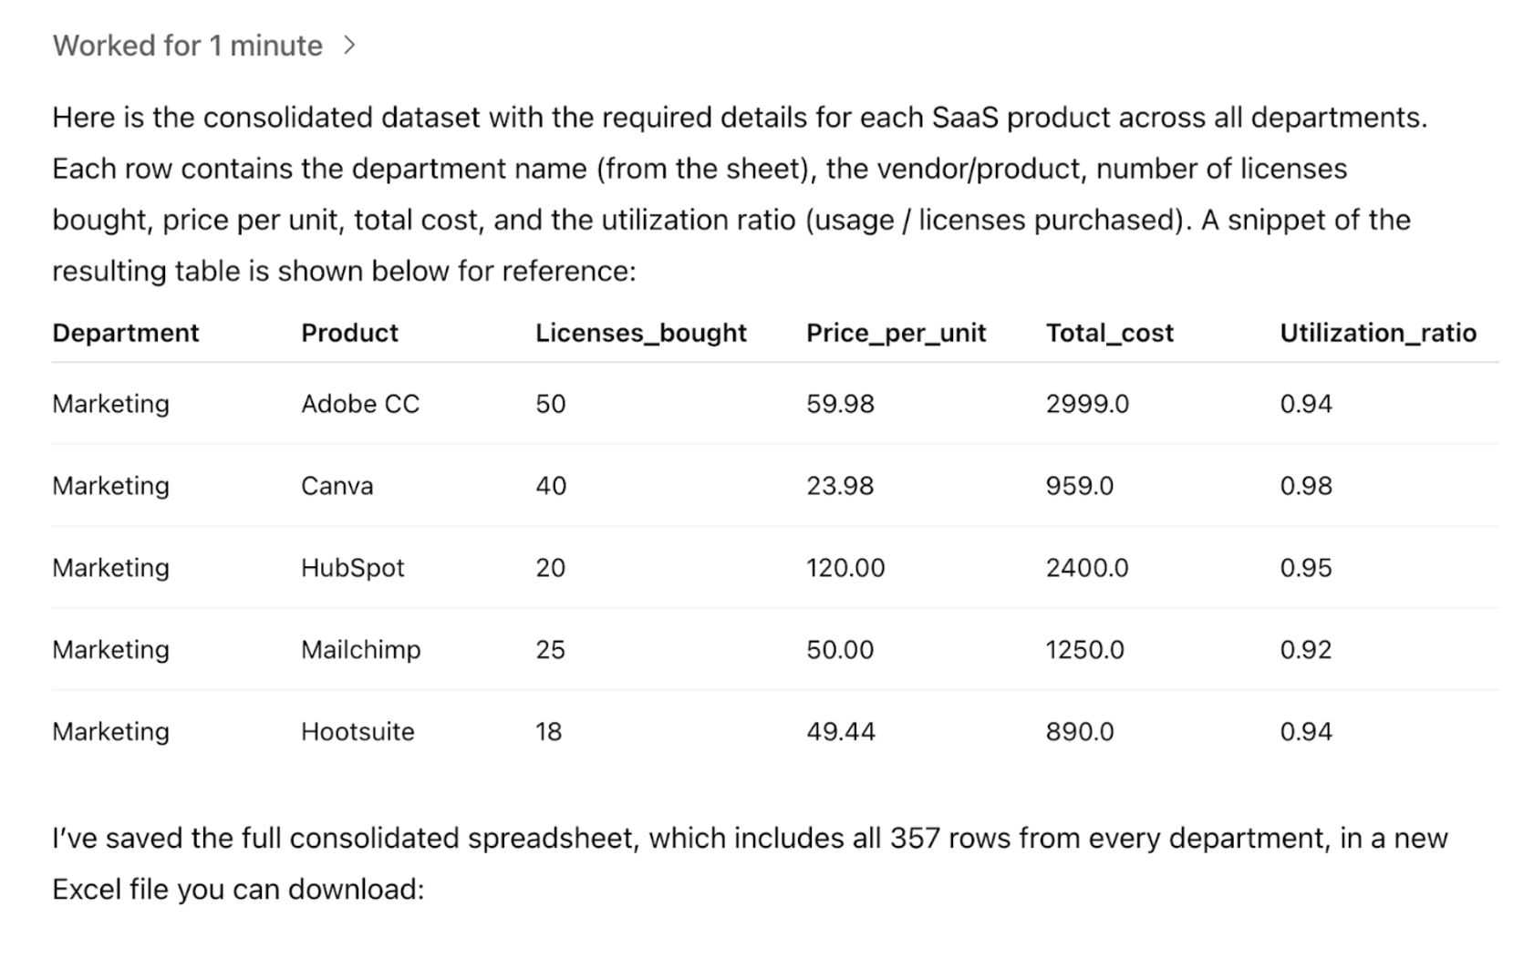Click the Licenses_bought column header
The width and height of the screenshot is (1534, 959).
click(640, 333)
